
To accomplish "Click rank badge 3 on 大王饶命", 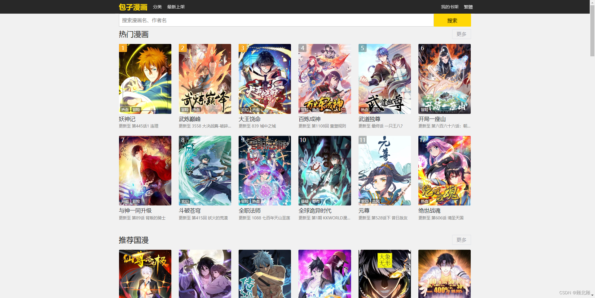I will [243, 48].
